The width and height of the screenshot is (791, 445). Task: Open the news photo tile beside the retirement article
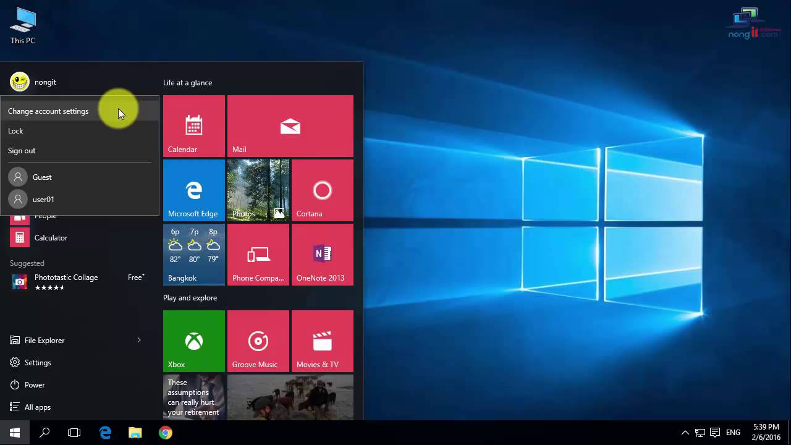click(290, 397)
